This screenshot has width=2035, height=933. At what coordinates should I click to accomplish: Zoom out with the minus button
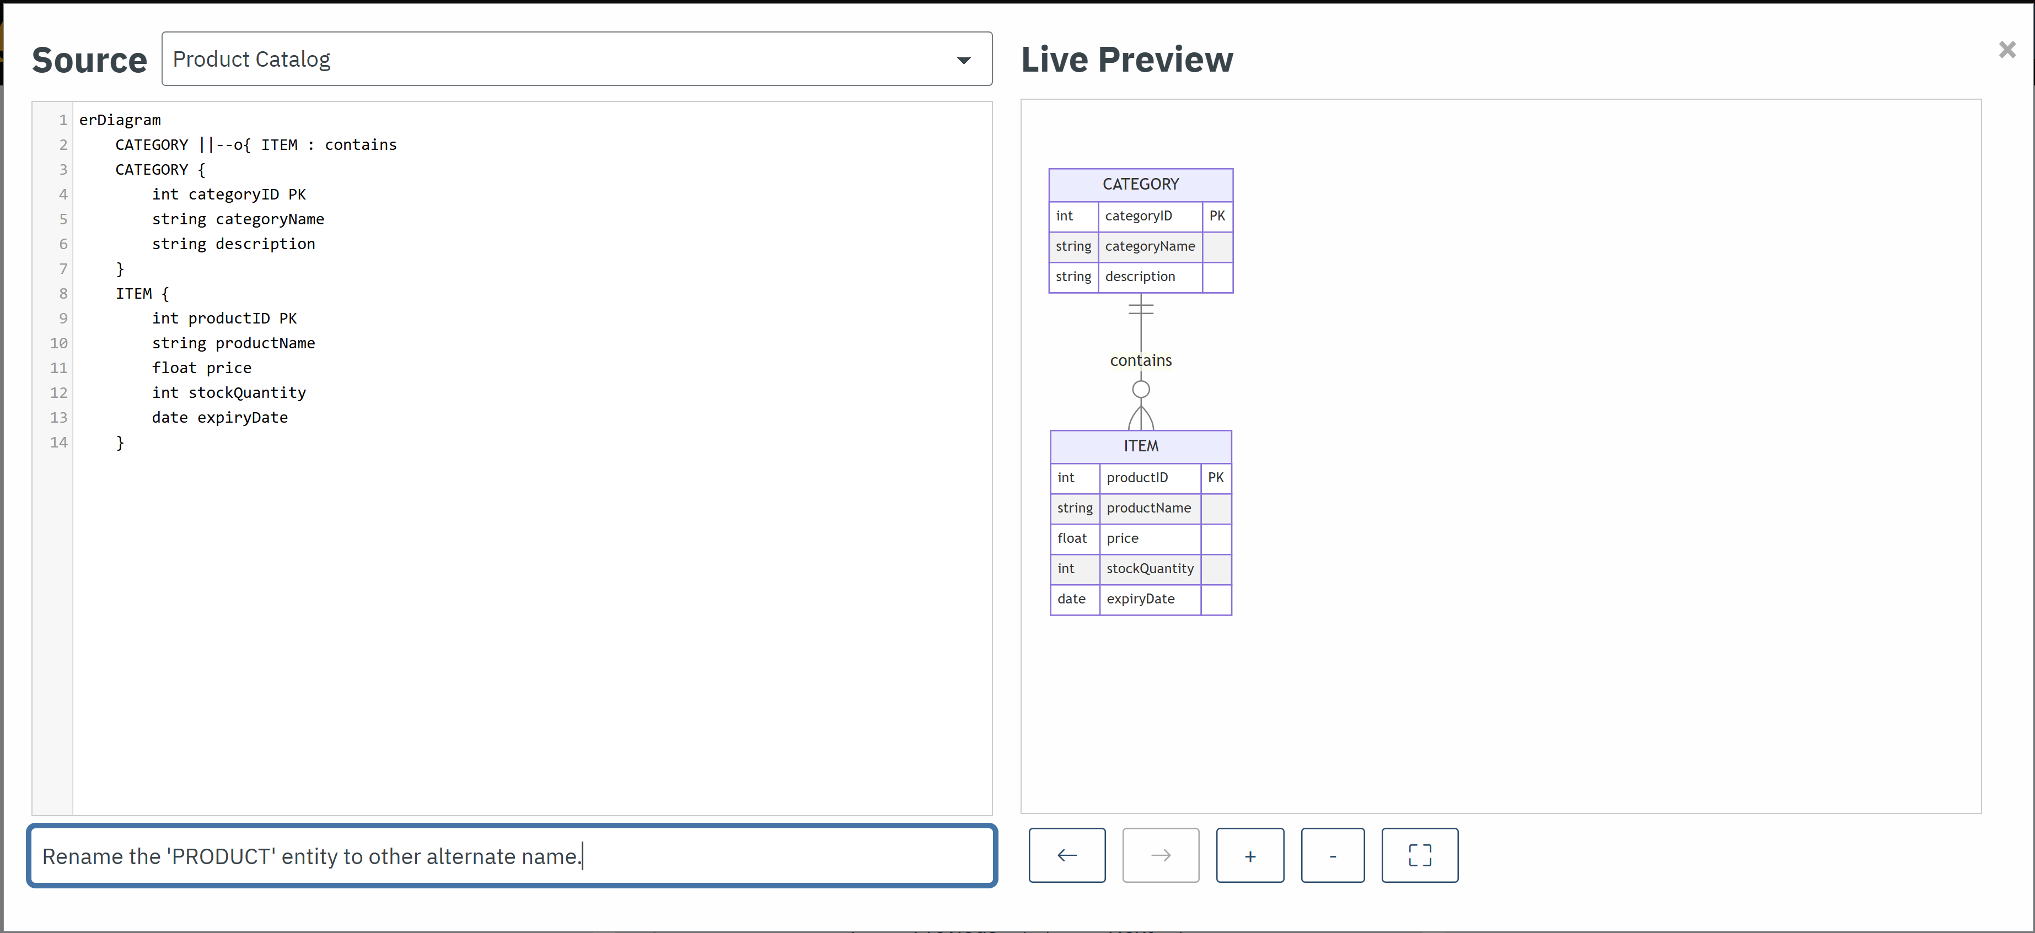click(x=1332, y=855)
